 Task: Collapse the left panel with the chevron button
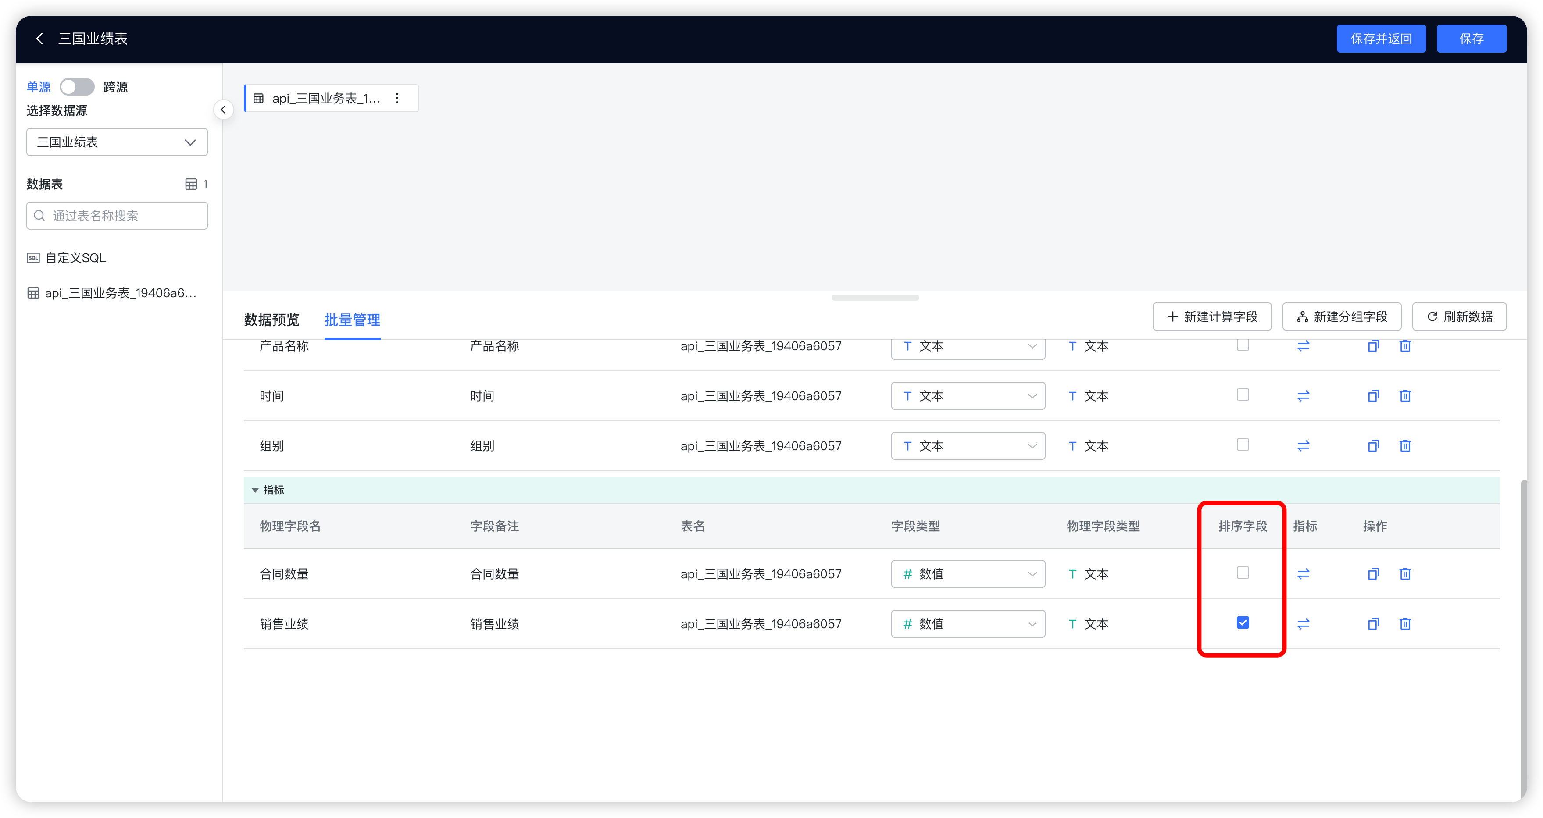pos(223,110)
